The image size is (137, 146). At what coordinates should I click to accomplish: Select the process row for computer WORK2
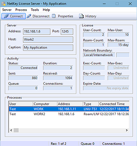[69, 114]
